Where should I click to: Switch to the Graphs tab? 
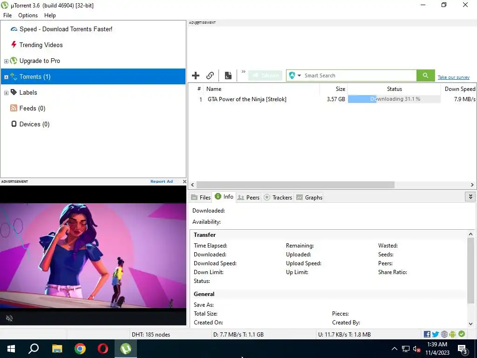(309, 198)
